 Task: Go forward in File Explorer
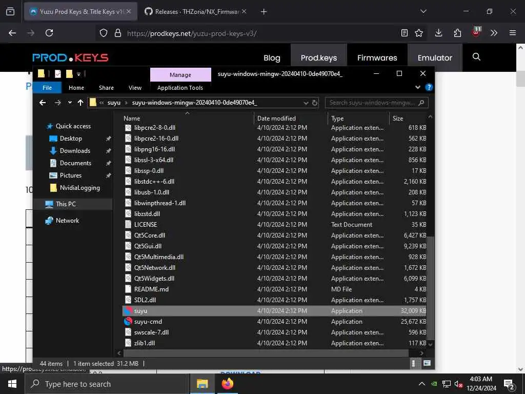57,103
